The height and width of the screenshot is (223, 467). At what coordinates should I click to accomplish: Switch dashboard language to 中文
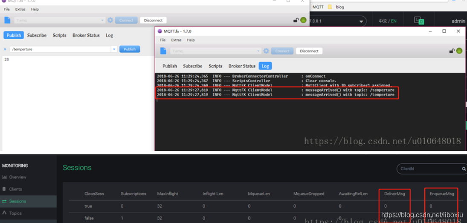click(x=383, y=21)
